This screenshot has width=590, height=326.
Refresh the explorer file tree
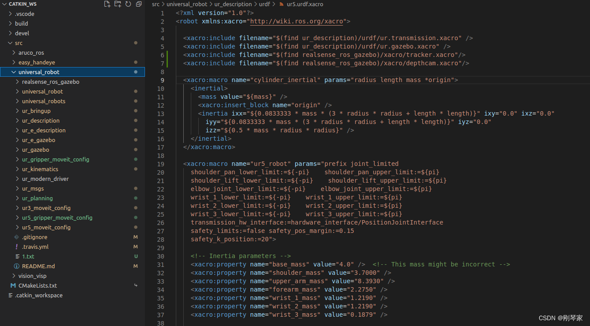pos(128,4)
